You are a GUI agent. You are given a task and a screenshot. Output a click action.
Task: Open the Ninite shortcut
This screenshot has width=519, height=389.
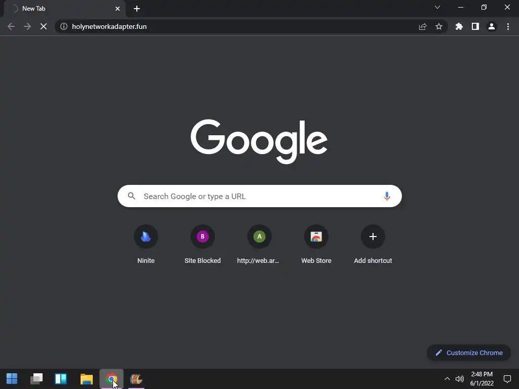(x=146, y=245)
